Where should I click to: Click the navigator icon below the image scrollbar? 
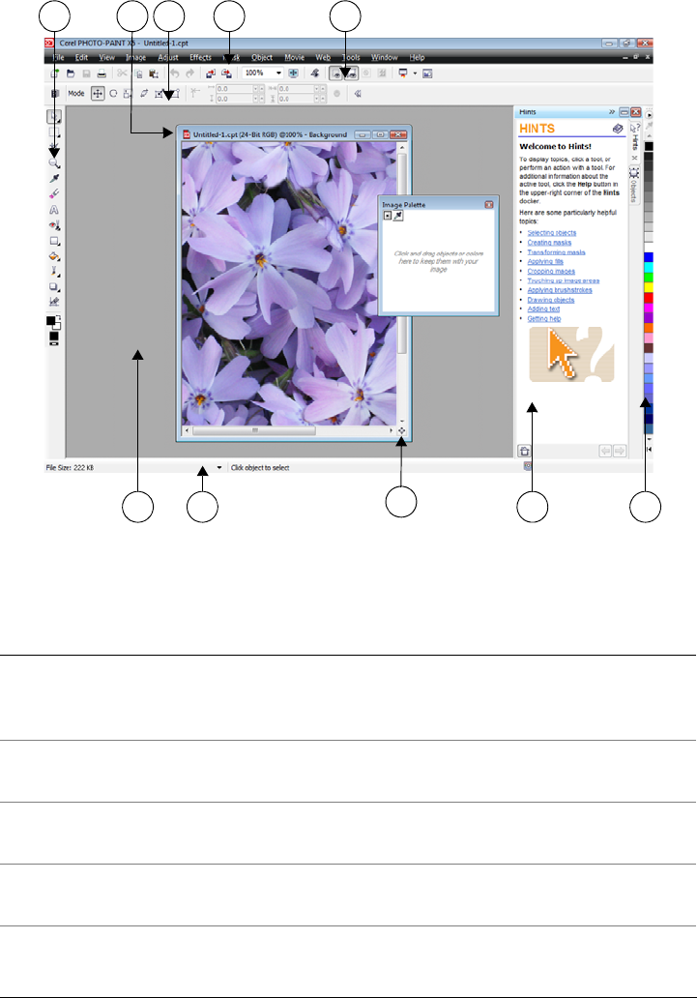[401, 431]
